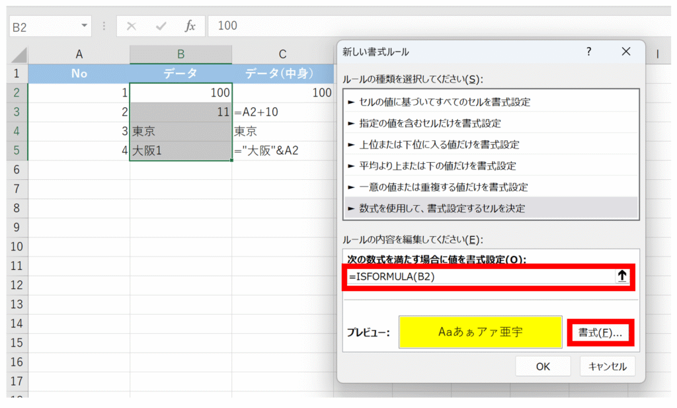The width and height of the screenshot is (677, 408).
Task: Click cell C3 containing =A2+10
Action: click(282, 112)
